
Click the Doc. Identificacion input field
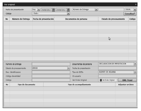pos(51,72)
